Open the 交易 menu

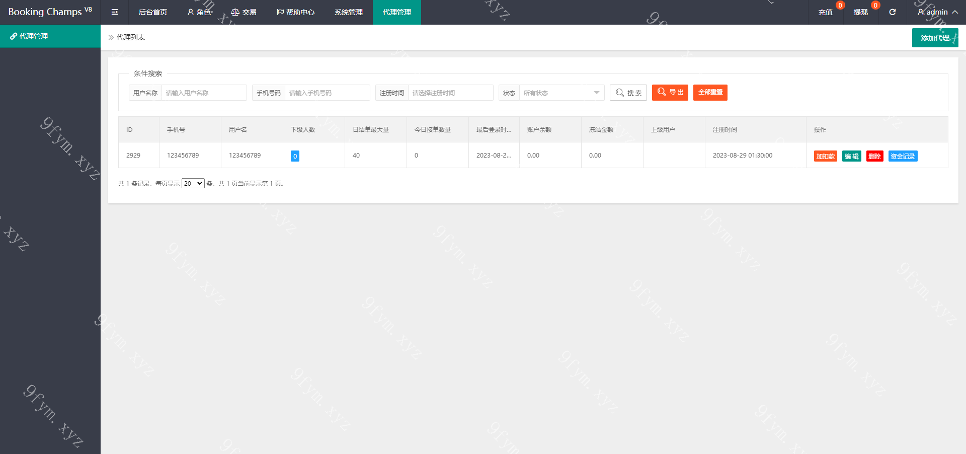[x=244, y=12]
